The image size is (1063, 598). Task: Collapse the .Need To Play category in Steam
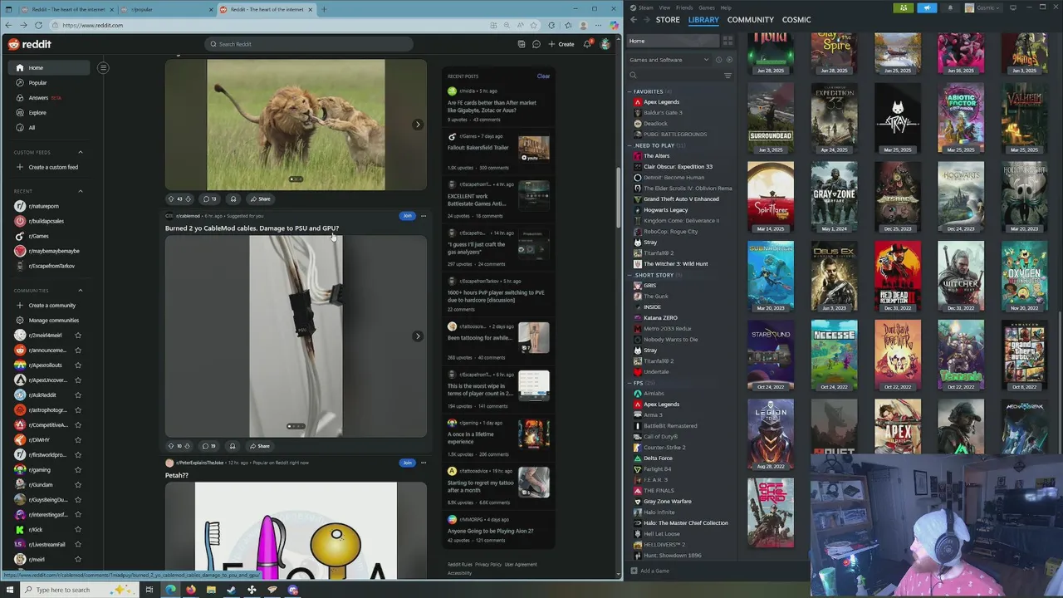coord(631,145)
